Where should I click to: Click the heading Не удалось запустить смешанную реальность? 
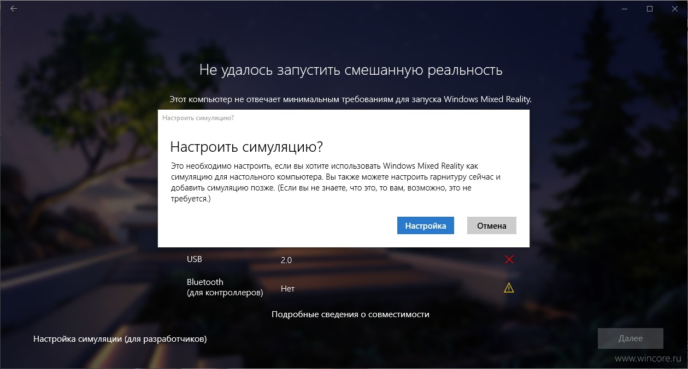click(x=351, y=70)
